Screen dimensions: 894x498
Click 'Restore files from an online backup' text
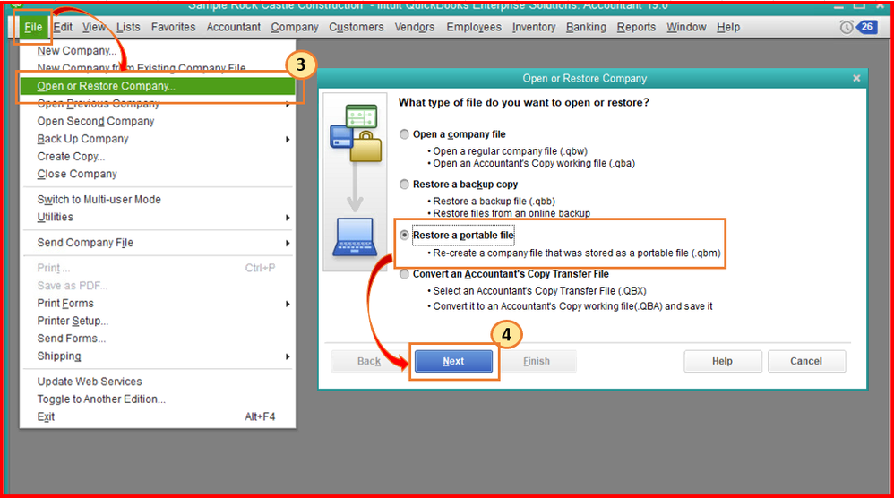511,214
